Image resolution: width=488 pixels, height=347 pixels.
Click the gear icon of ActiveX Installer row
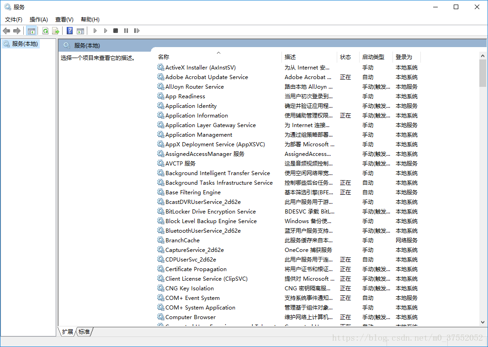[x=160, y=67]
